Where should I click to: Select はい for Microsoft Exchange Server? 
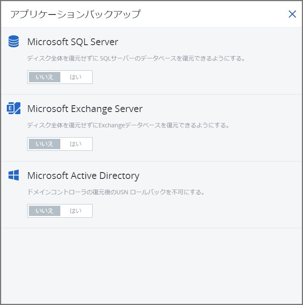(76, 144)
